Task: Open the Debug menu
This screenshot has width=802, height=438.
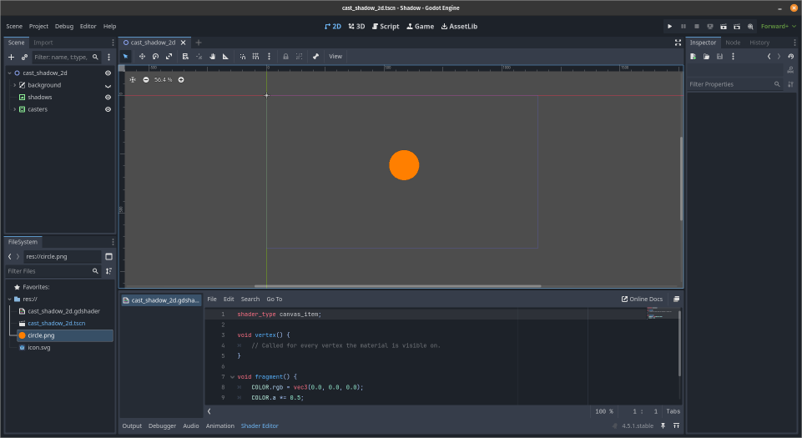Action: click(x=64, y=26)
